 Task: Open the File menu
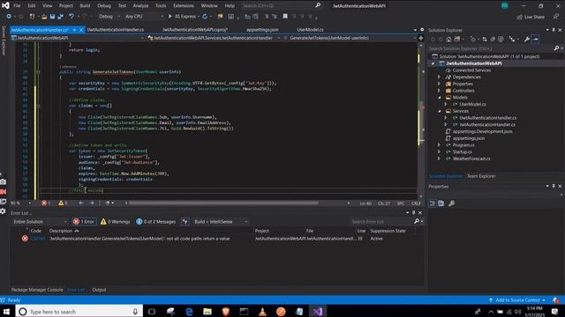click(x=17, y=6)
